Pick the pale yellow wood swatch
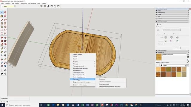Image resolution: width=191 pixels, height=107 pixels. tap(179, 75)
